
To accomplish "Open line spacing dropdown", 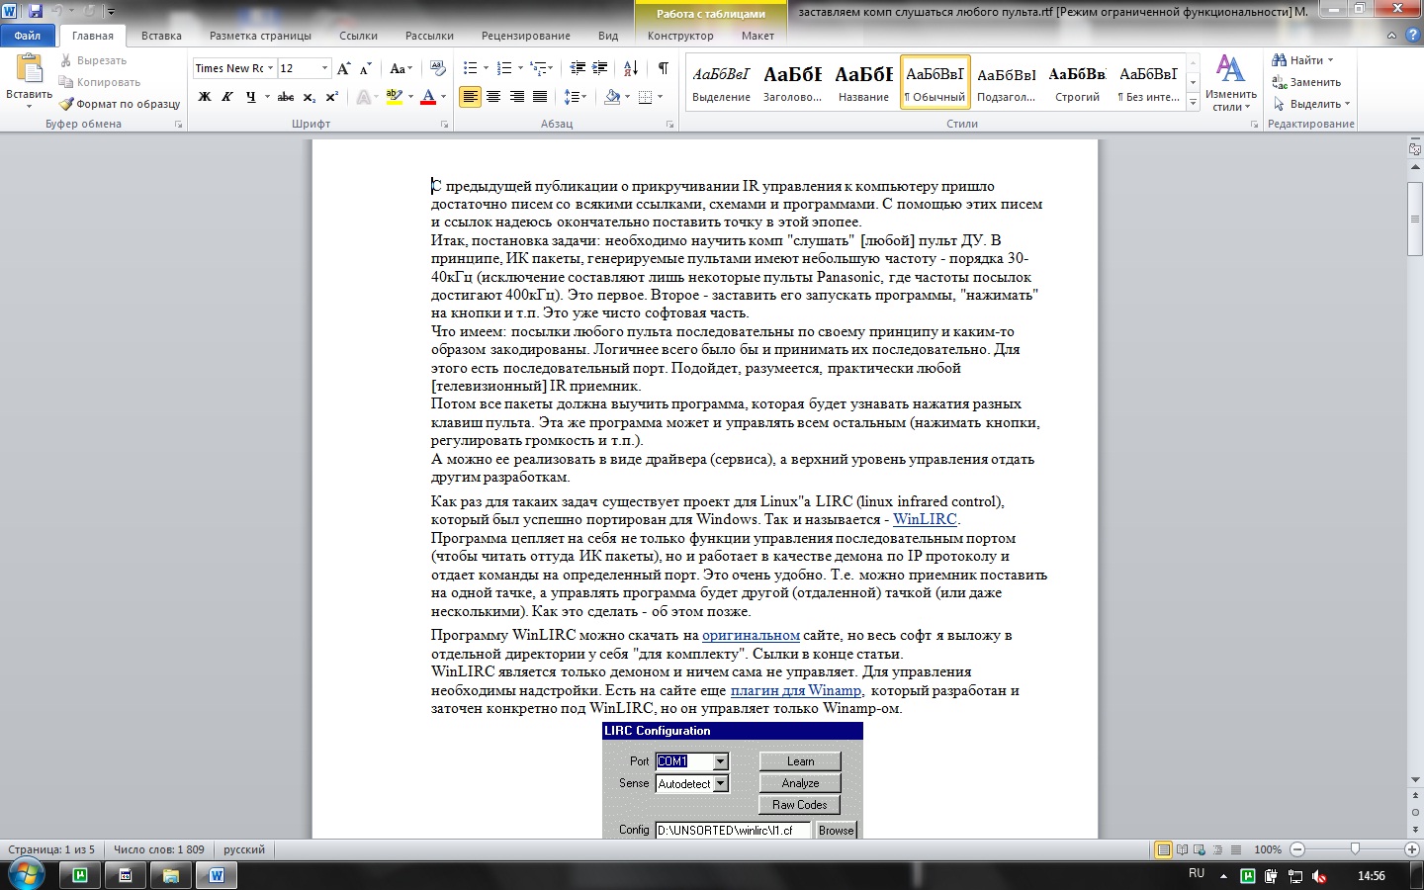I will coord(575,97).
